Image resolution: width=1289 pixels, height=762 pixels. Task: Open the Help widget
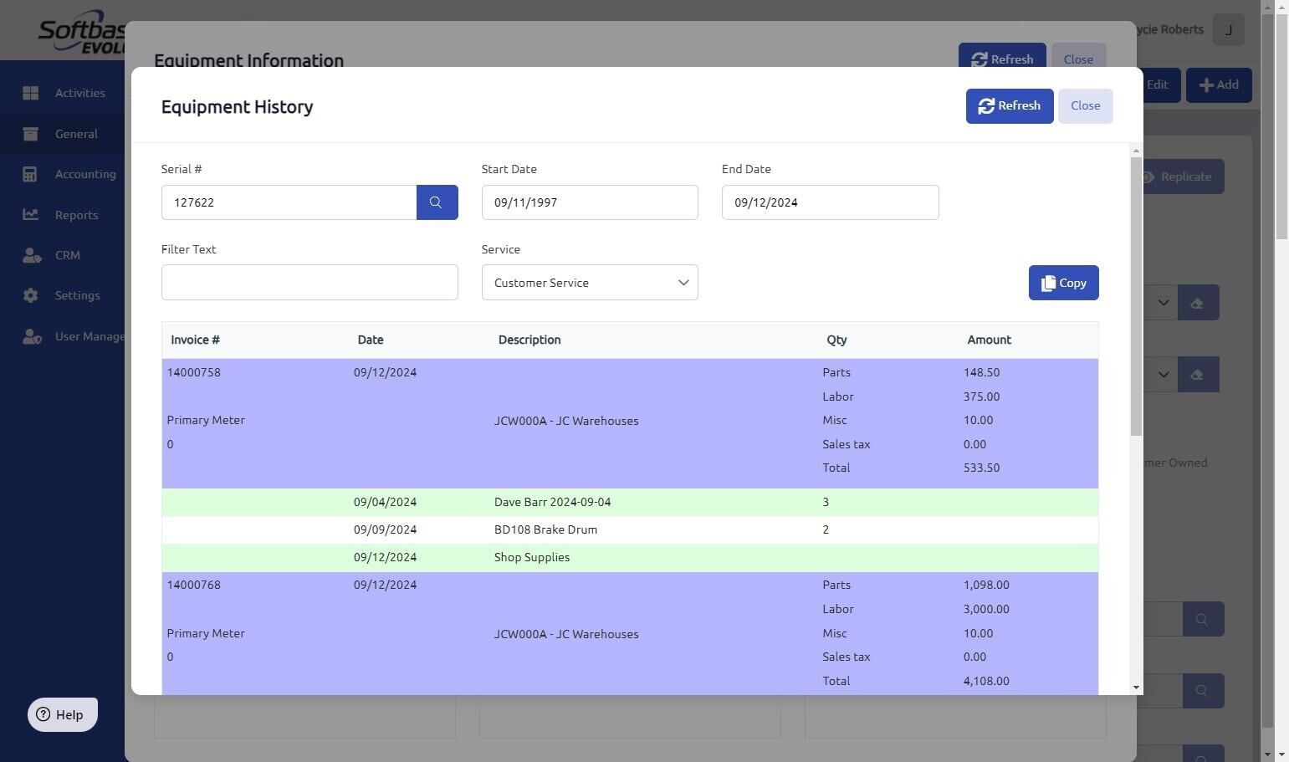(x=63, y=714)
